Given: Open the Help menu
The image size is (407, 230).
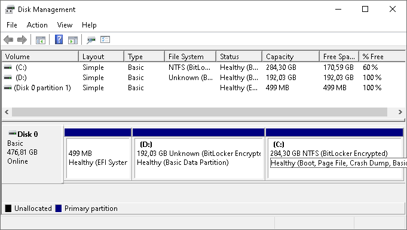Looking at the screenshot, I should coord(89,25).
